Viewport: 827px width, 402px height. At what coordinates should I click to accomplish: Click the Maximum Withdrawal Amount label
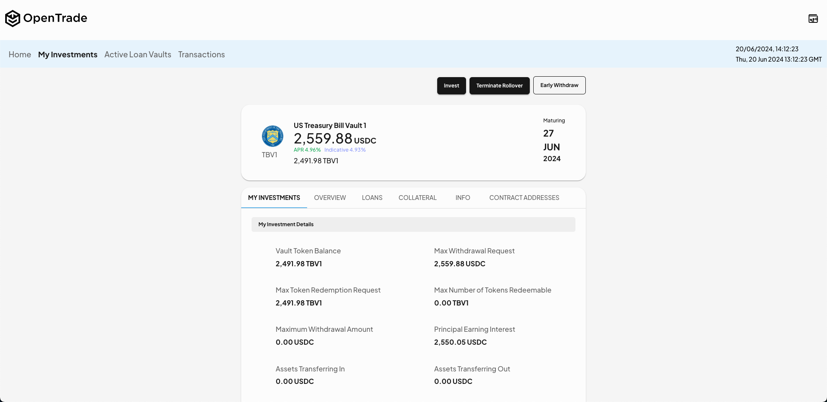[324, 329]
